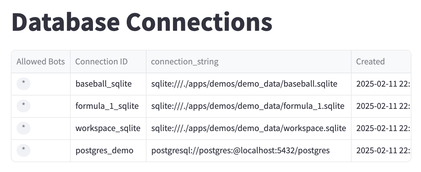
Task: Click the Allowed Bots column header
Action: click(x=41, y=62)
